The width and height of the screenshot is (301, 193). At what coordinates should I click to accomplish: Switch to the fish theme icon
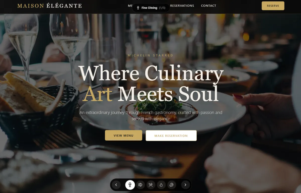click(140, 185)
